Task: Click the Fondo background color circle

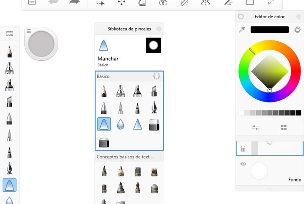Action: pyautogui.click(x=259, y=171)
